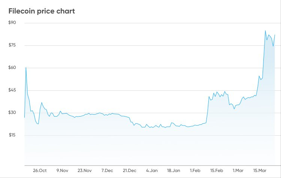Select the $60 price axis label
281x178 pixels.
13,68
